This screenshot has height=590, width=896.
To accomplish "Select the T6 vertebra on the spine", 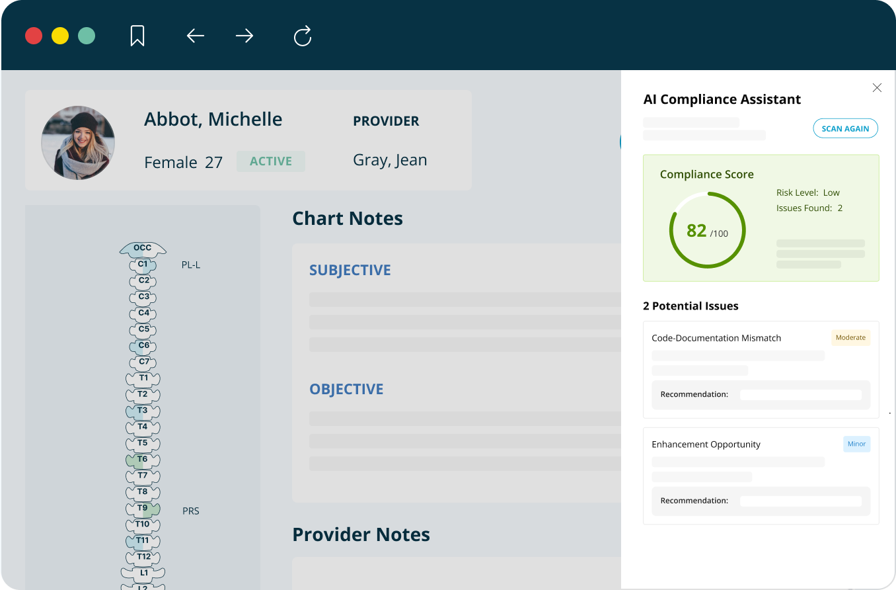I will (143, 459).
